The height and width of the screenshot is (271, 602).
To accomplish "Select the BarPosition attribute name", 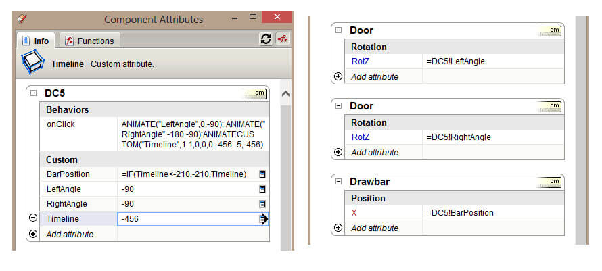I will coord(68,174).
